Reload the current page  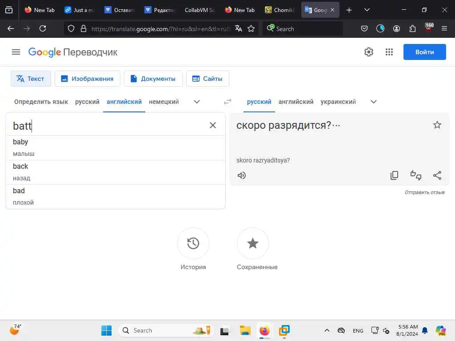tap(43, 28)
